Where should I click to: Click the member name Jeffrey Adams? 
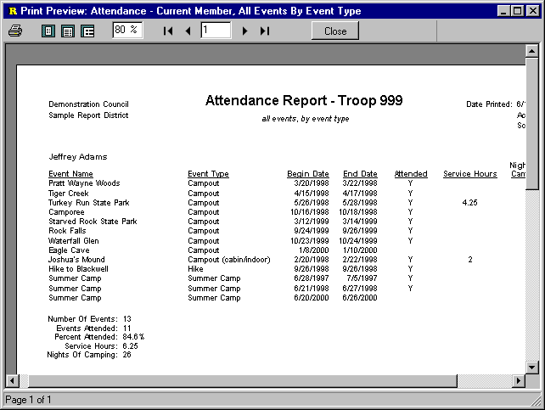[x=78, y=157]
